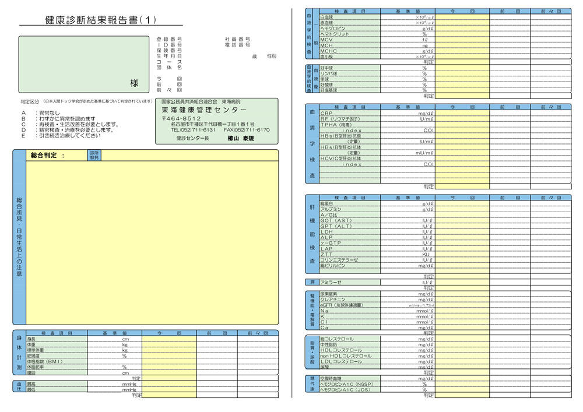
Task: Click the non HDLコレステロール row label
Action: [x=346, y=356]
